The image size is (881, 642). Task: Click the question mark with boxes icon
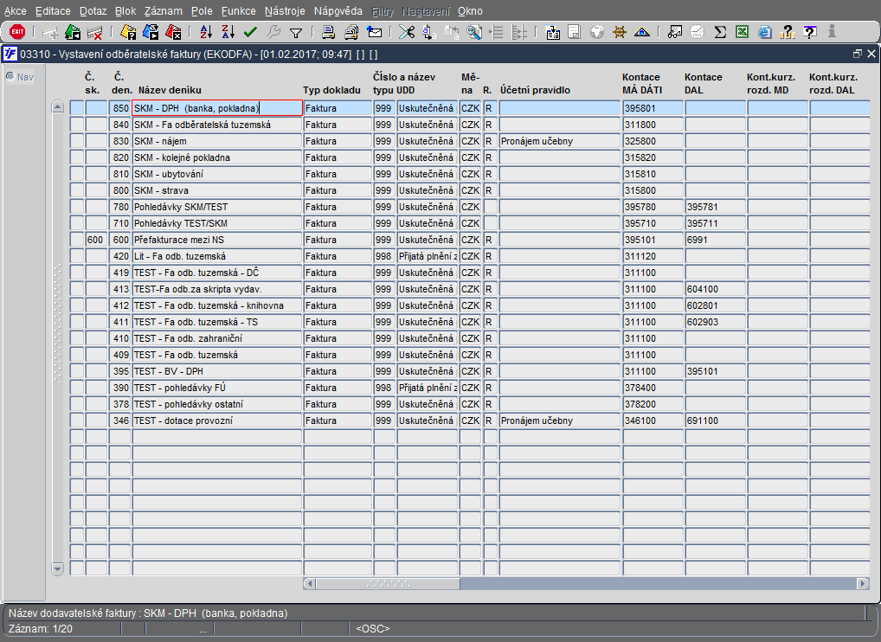788,33
